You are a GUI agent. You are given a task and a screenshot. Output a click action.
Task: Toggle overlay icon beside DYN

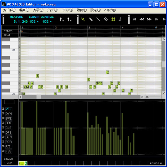tap(3, 113)
